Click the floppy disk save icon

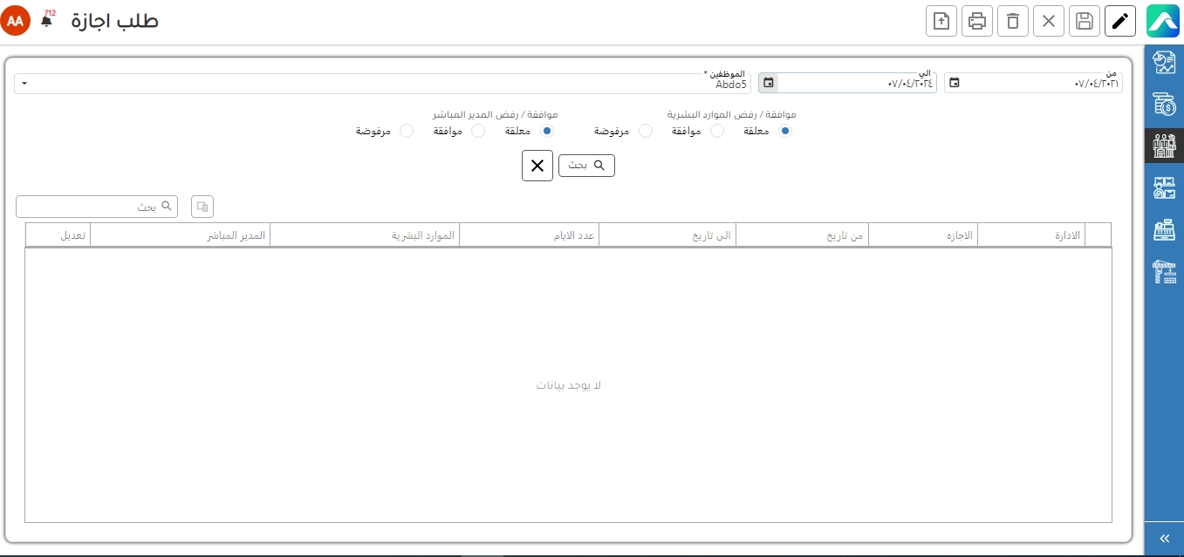[x=1084, y=22]
